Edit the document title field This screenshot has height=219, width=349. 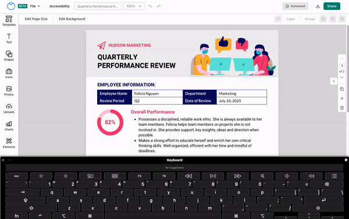[x=98, y=6]
